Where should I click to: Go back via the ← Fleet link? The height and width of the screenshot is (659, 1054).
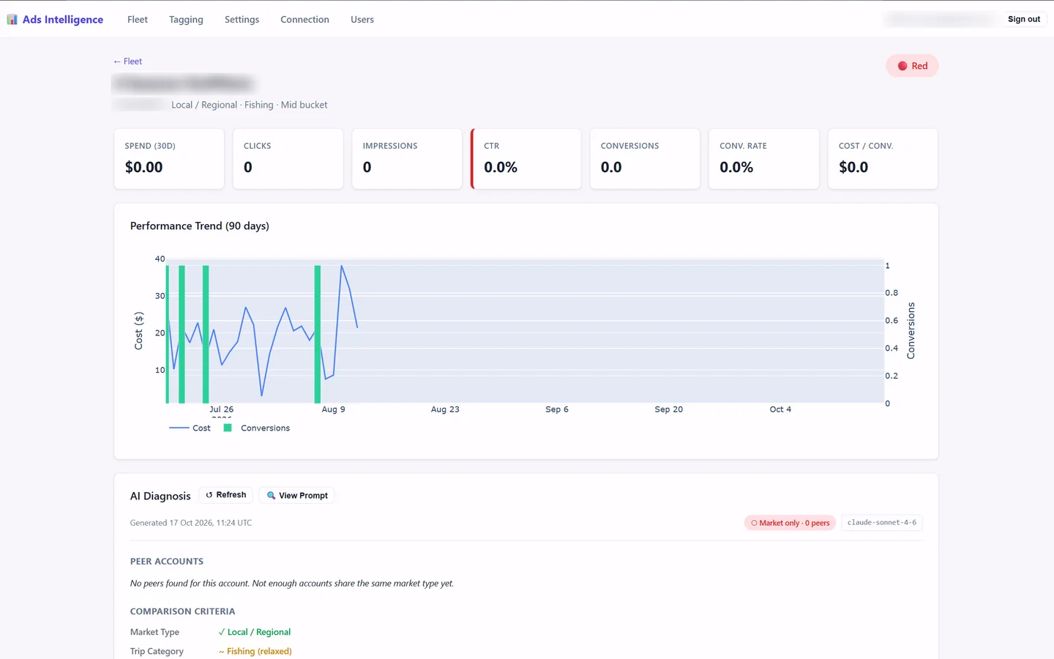127,62
